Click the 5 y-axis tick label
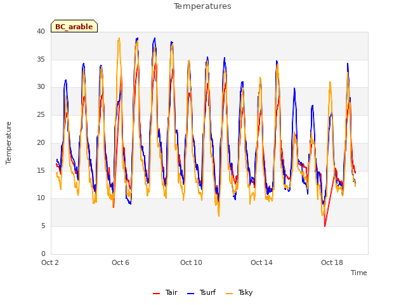Image resolution: width=406 pixels, height=305 pixels. coord(43,226)
